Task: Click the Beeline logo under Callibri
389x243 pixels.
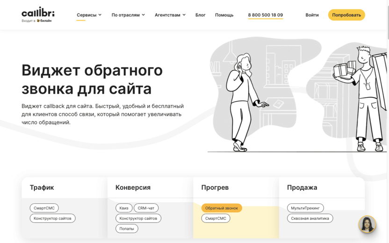Action: 44,21
